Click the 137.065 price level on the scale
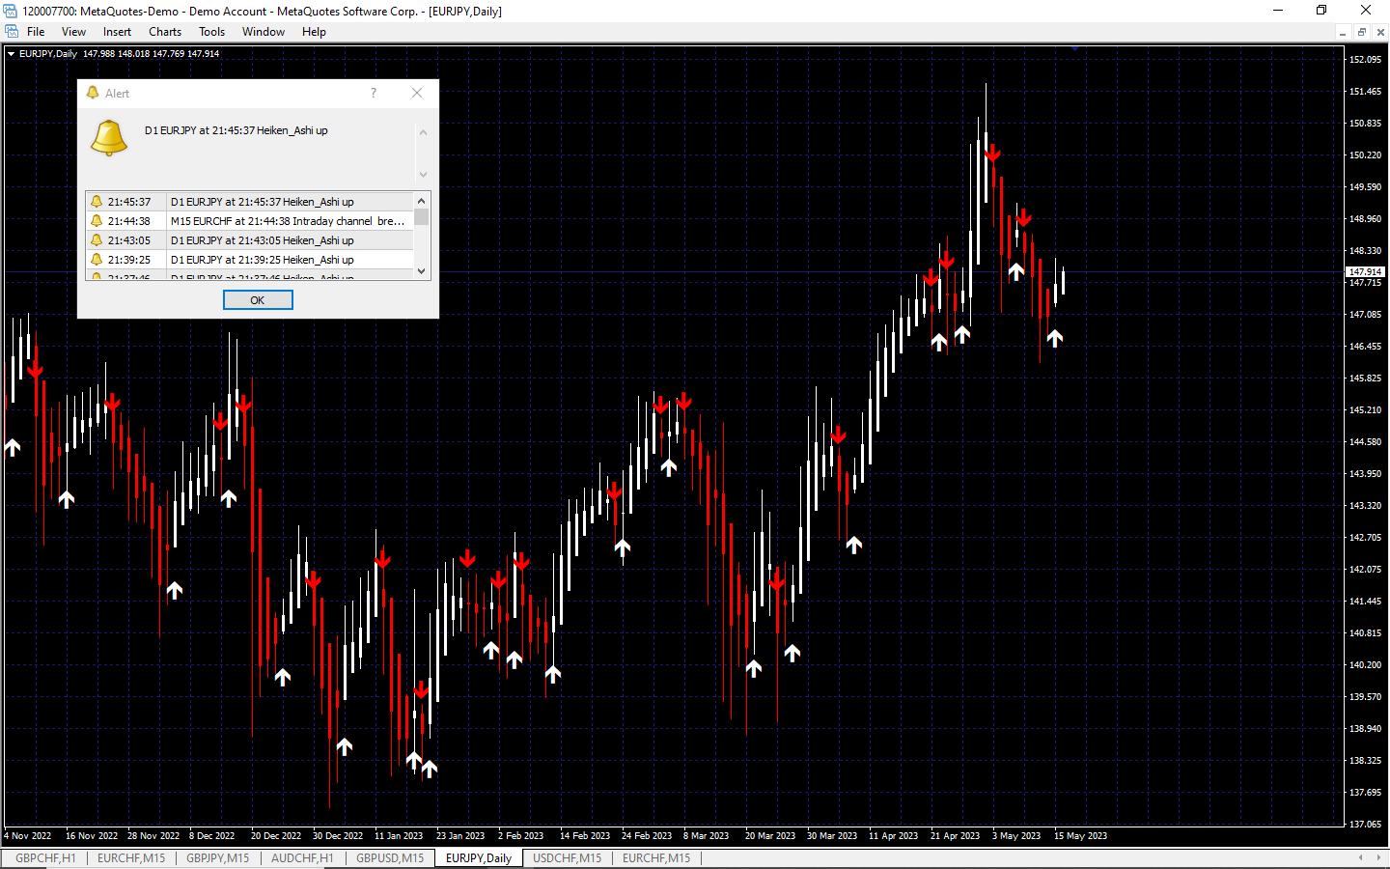The width and height of the screenshot is (1390, 869). [1365, 825]
